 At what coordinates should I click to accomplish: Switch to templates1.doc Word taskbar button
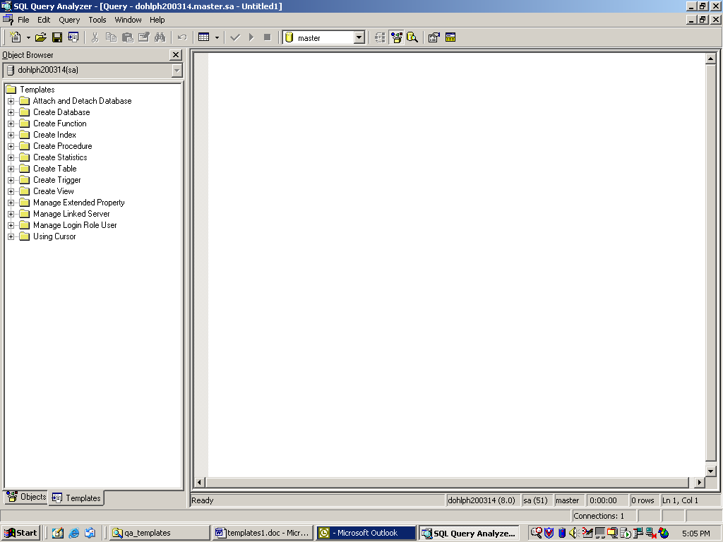(263, 533)
